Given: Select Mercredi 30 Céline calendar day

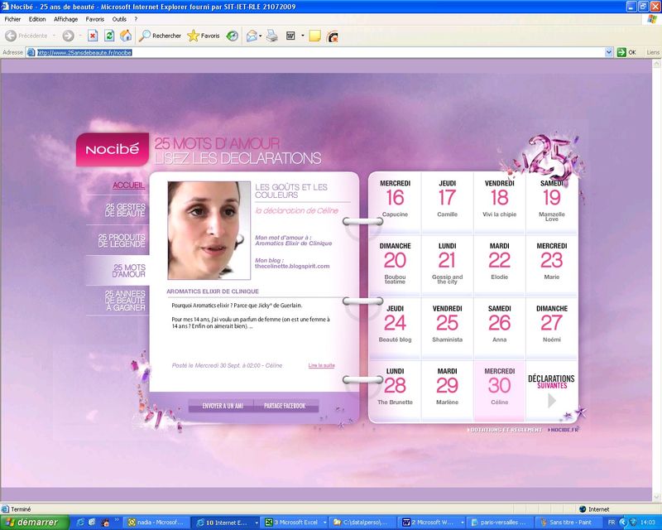Looking at the screenshot, I should point(500,390).
